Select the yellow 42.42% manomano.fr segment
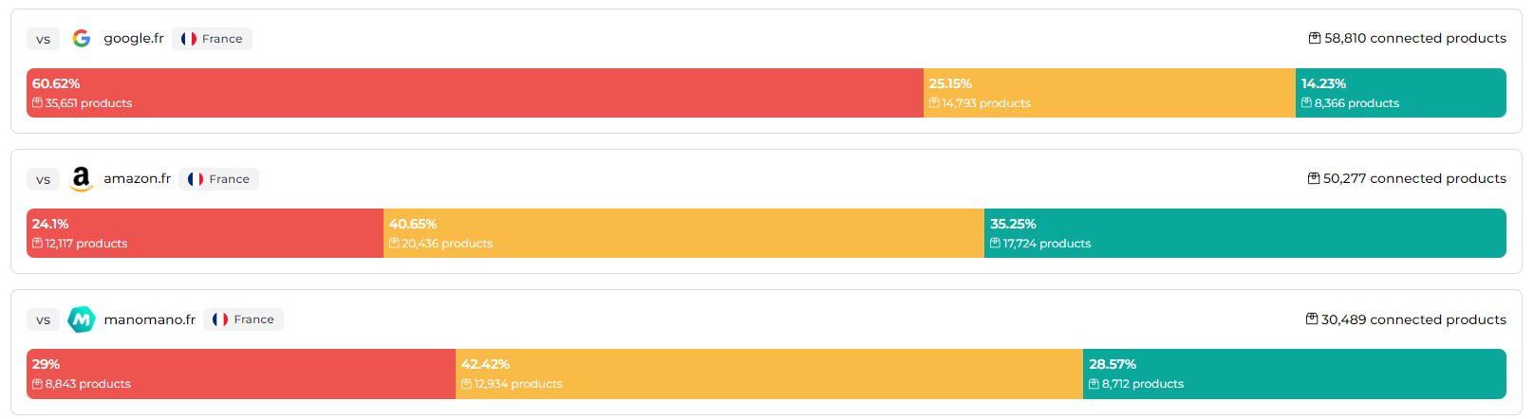Screen dimensions: 1534x419 coord(769,373)
